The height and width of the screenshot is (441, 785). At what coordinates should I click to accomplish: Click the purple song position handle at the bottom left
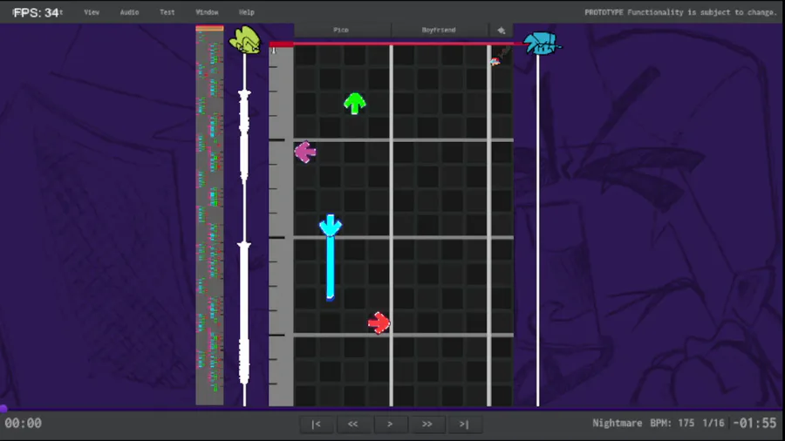click(x=3, y=409)
